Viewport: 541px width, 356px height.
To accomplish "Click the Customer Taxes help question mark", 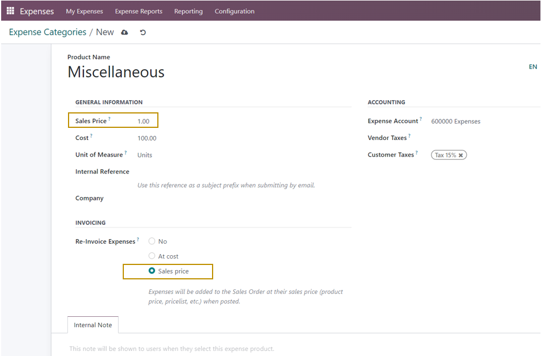I will (417, 153).
